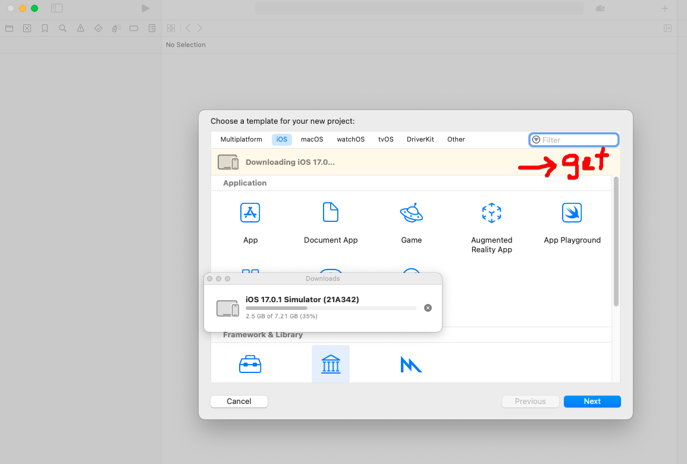Switch to the Other tab
The image size is (687, 464).
click(x=456, y=139)
